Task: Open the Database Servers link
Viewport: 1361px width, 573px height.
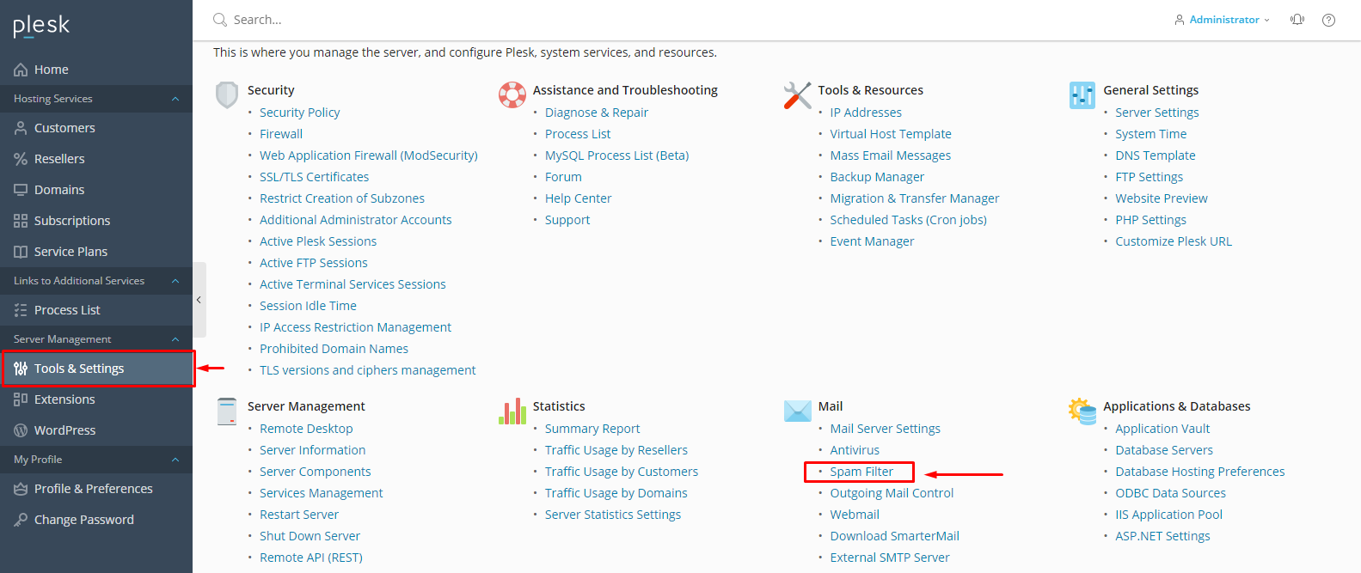Action: [x=1164, y=450]
